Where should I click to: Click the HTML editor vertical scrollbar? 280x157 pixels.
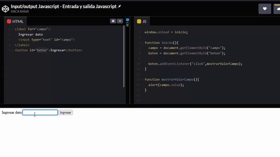(124, 56)
